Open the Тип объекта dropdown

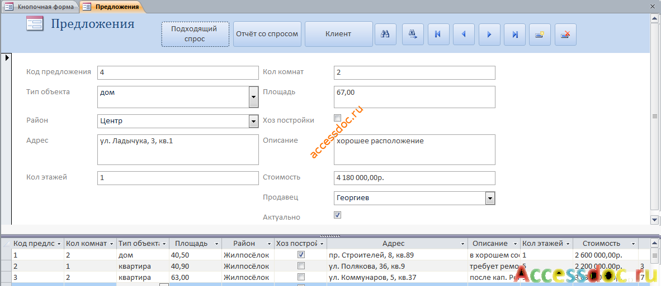[x=253, y=97]
